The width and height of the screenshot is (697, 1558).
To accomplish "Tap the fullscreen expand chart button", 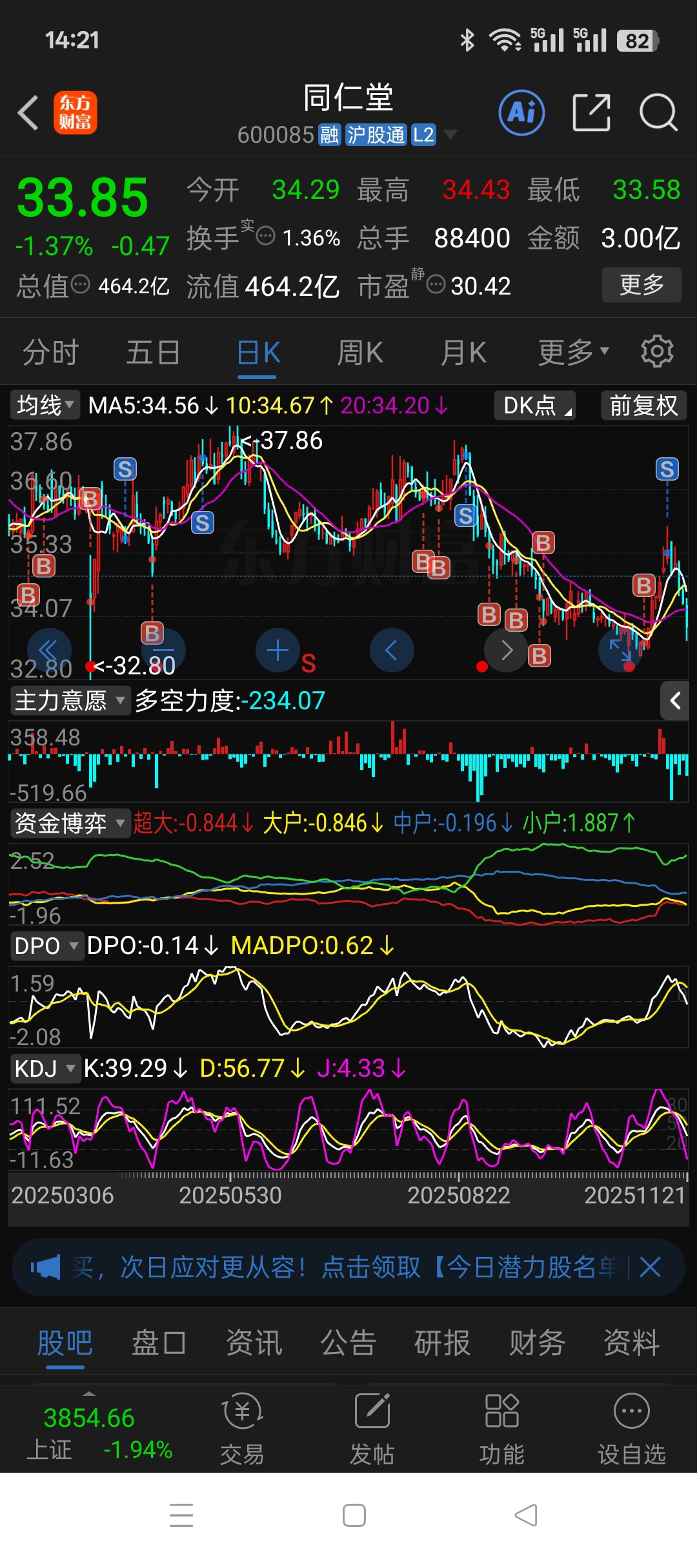I will coord(620,650).
